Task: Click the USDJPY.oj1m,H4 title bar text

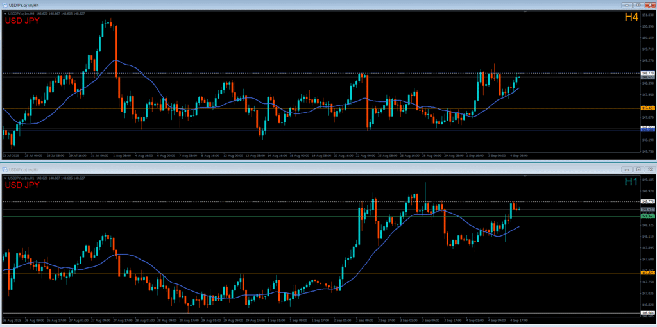Action: [25, 5]
